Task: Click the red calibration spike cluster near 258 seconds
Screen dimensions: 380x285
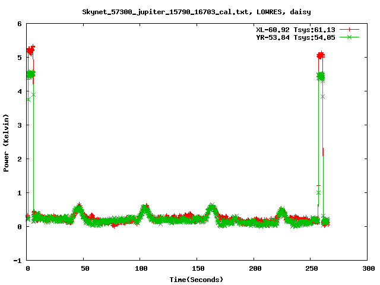Action: pyautogui.click(x=321, y=55)
